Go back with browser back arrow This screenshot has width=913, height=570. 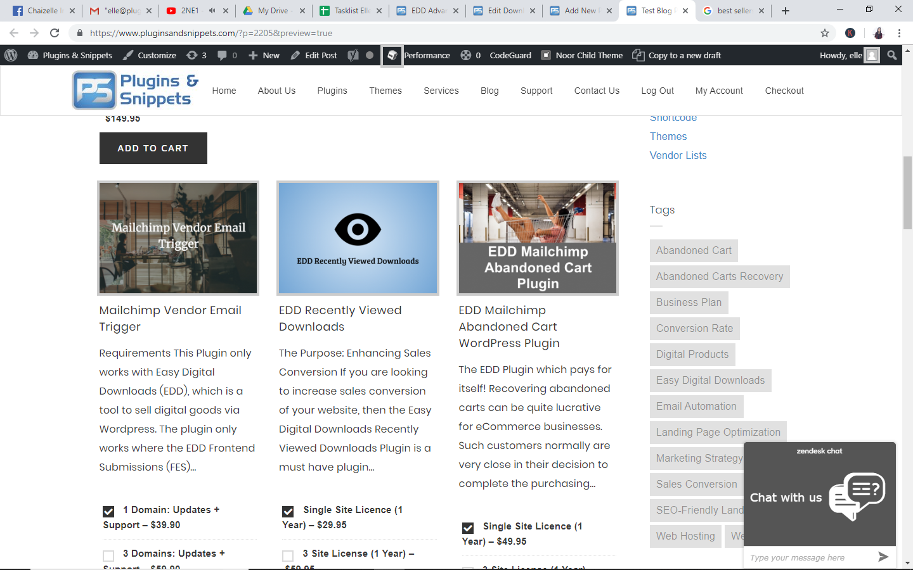pyautogui.click(x=14, y=33)
